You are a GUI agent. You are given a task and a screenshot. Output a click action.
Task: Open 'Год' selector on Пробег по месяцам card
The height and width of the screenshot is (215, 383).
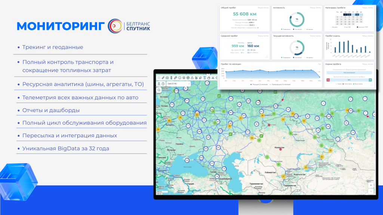pyautogui.click(x=319, y=64)
